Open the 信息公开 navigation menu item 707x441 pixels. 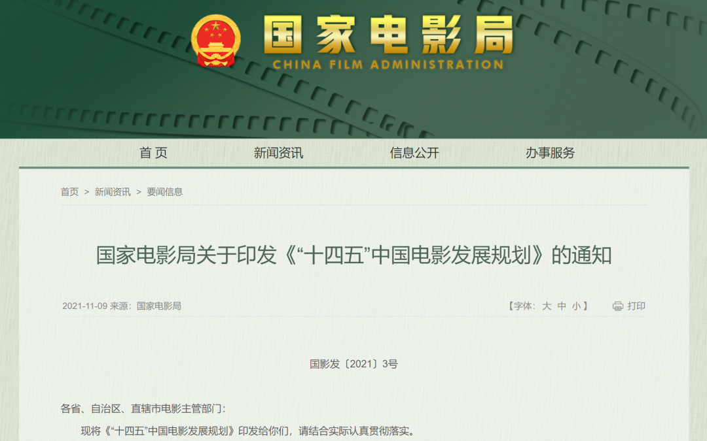(414, 153)
